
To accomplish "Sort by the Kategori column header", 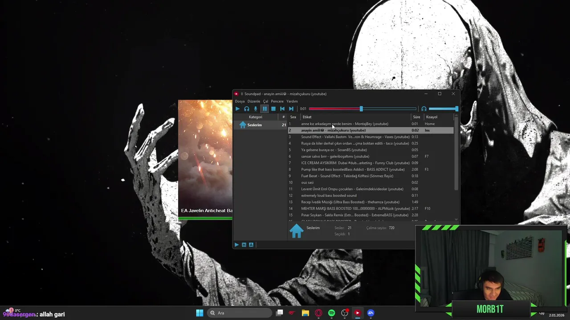I will pos(256,117).
